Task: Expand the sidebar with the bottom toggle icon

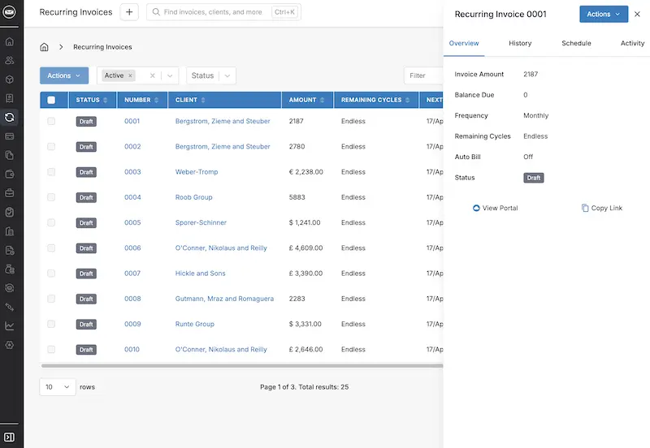Action: pyautogui.click(x=10, y=437)
